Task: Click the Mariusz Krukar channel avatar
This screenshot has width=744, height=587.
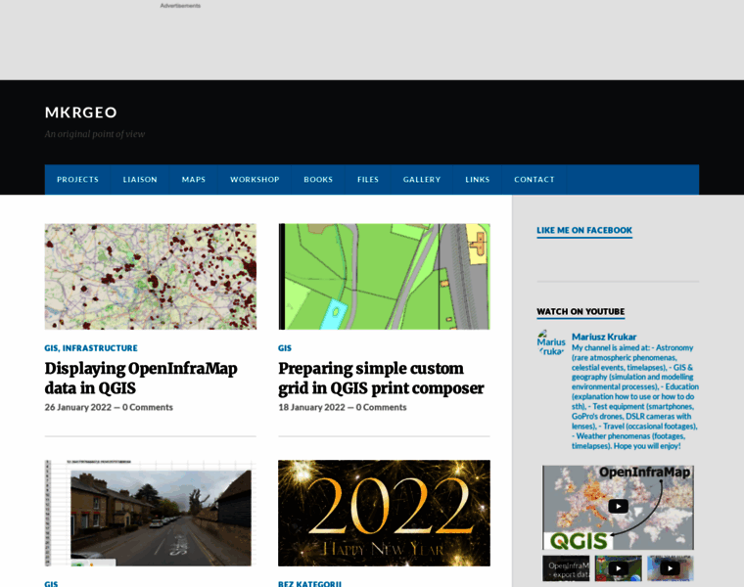Action: [551, 342]
